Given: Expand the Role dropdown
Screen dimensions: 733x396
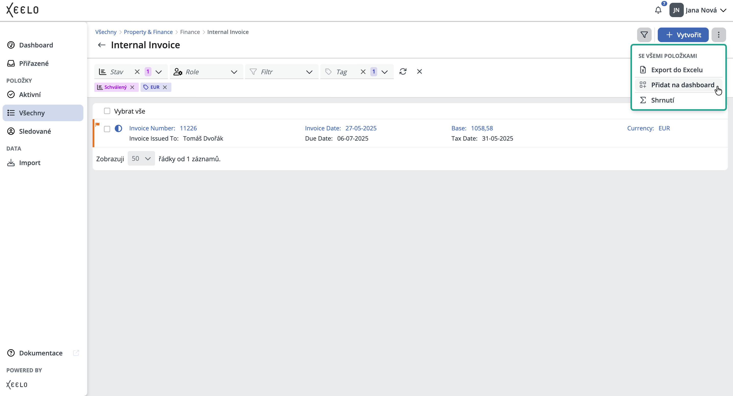Looking at the screenshot, I should pos(234,72).
